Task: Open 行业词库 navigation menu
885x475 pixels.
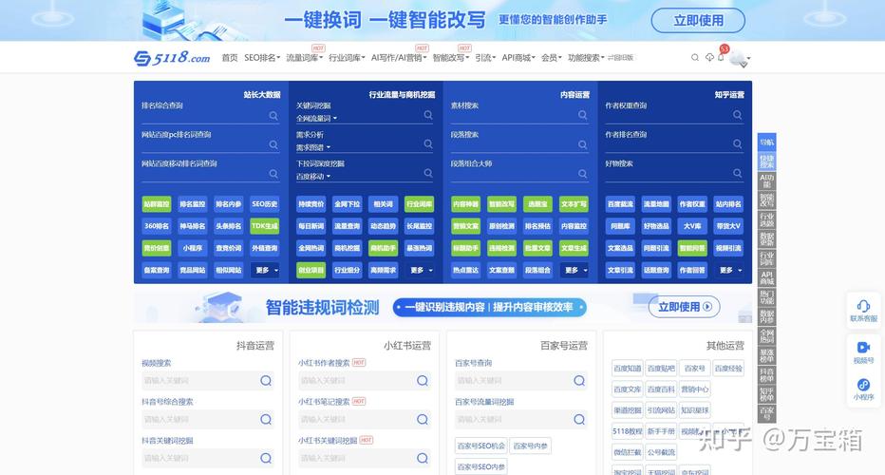Action: pyautogui.click(x=347, y=58)
